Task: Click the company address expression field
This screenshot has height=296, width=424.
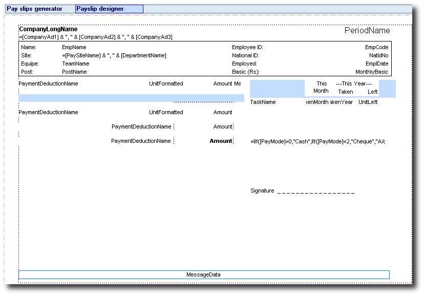Action: pyautogui.click(x=96, y=37)
